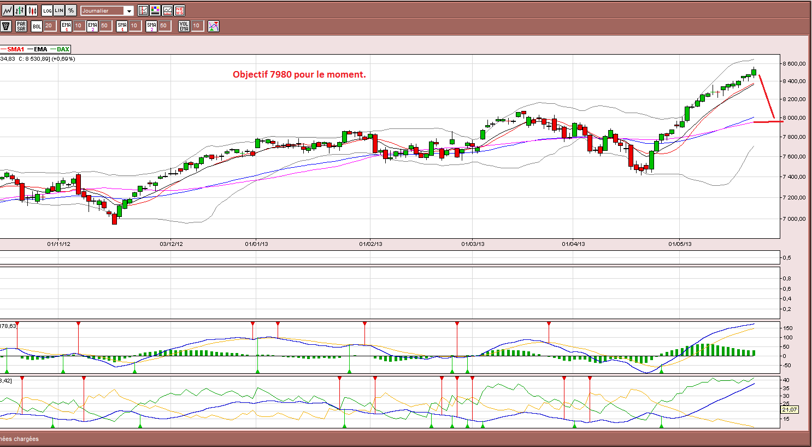Screen dimensions: 812x447
Task: Toggle the EMA 1 moving average
Action: (x=66, y=26)
